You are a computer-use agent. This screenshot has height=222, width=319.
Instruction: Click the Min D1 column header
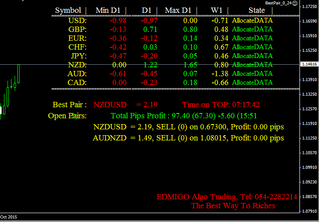coord(108,10)
